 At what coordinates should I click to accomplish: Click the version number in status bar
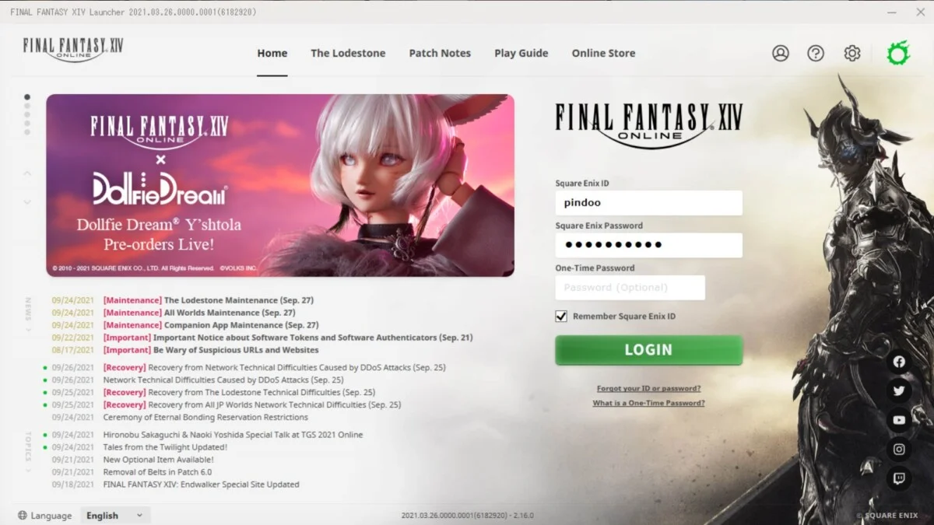pos(467,515)
